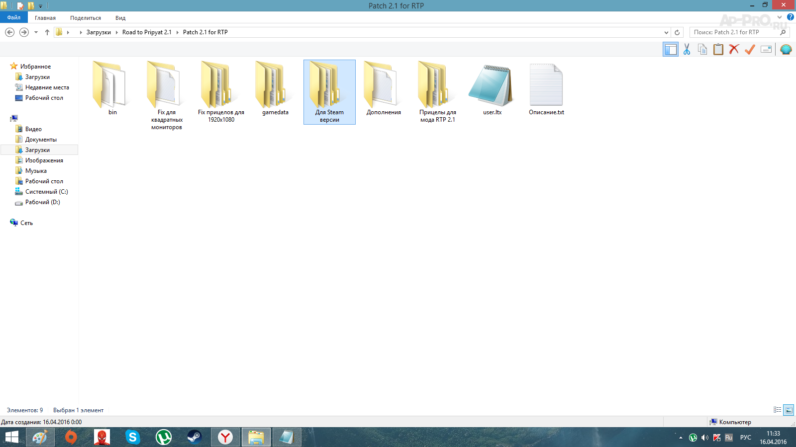Image resolution: width=796 pixels, height=447 pixels.
Task: Click the email envelope toolbar icon
Action: pos(766,49)
